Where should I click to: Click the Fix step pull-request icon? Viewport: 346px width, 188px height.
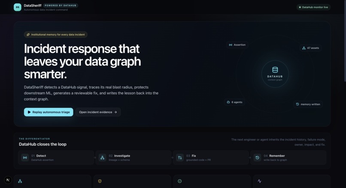click(180, 158)
